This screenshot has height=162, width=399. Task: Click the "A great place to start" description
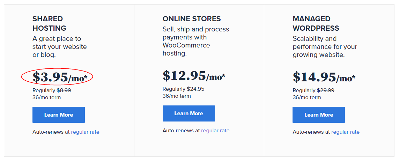[x=59, y=47]
